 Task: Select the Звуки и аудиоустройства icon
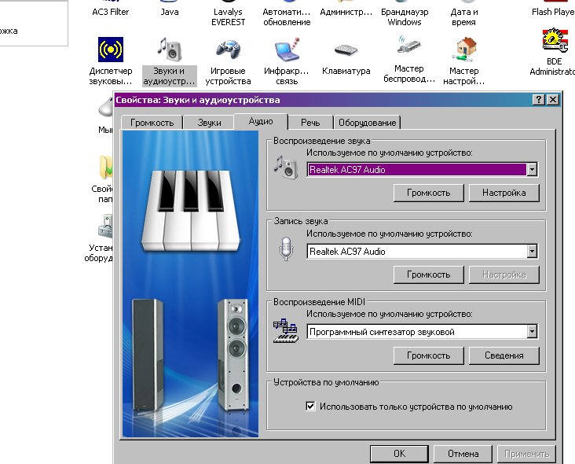(x=170, y=50)
